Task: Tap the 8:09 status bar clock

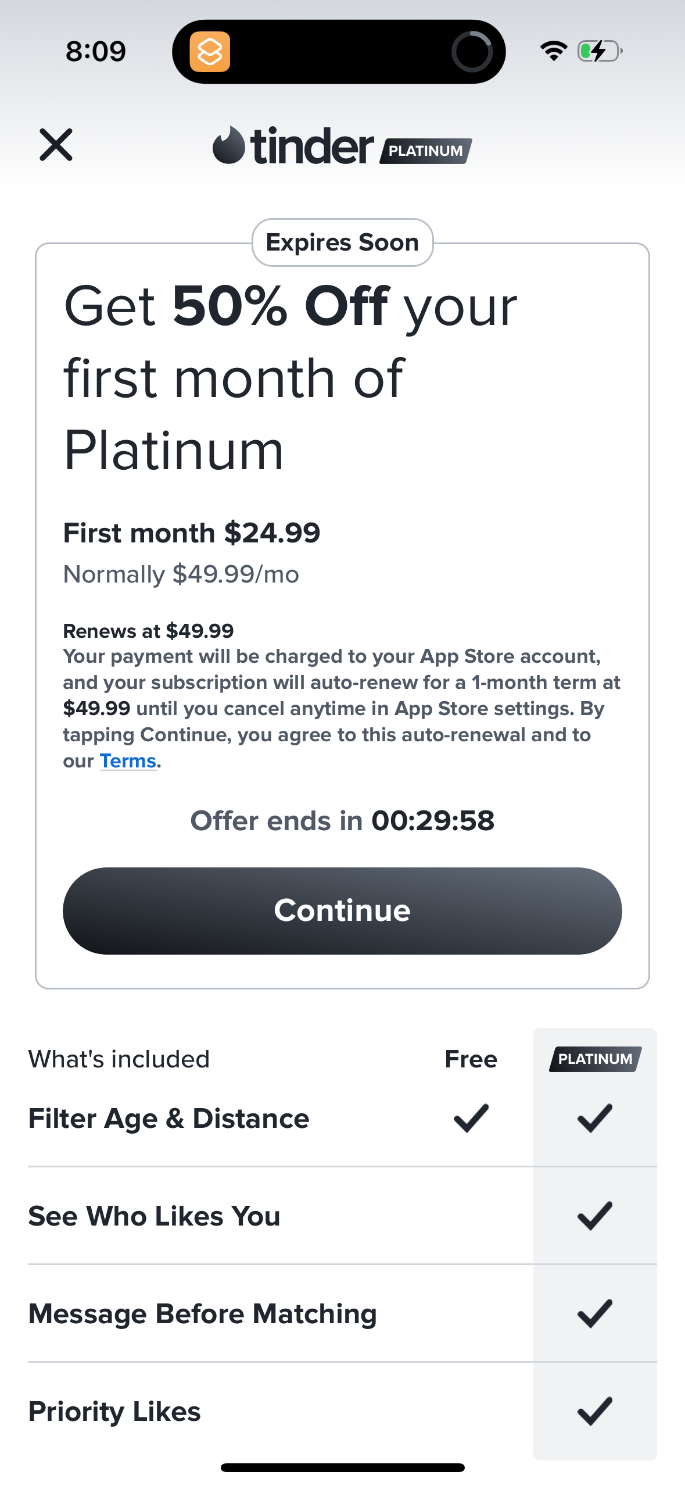Action: coord(96,51)
